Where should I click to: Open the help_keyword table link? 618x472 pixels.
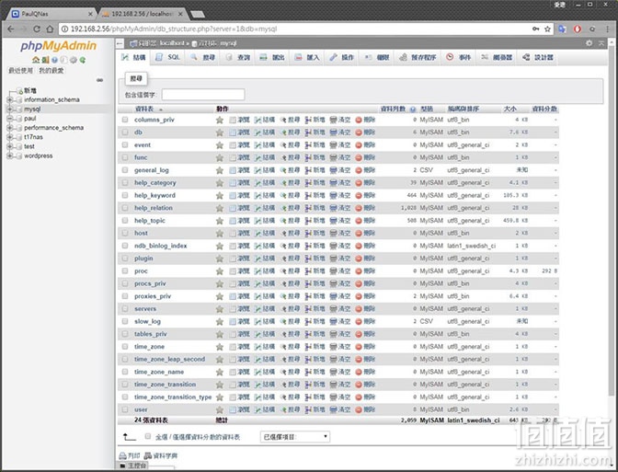(154, 196)
